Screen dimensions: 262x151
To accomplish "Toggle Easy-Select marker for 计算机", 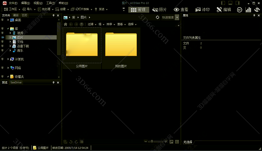I will (2, 59).
